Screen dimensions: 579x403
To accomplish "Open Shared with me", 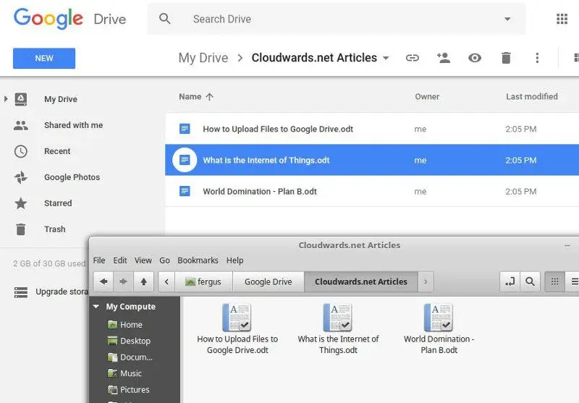I will point(74,125).
